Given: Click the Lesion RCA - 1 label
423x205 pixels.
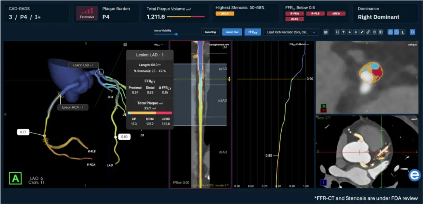Looking at the screenshot, I should [73, 107].
